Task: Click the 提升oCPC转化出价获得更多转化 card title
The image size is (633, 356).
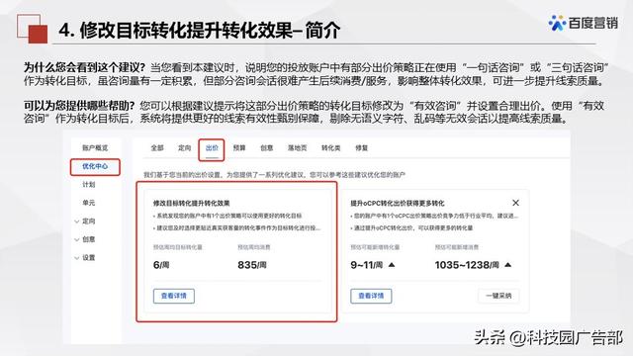Action: 398,203
